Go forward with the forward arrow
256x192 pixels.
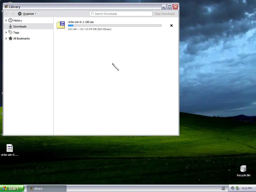point(12,14)
